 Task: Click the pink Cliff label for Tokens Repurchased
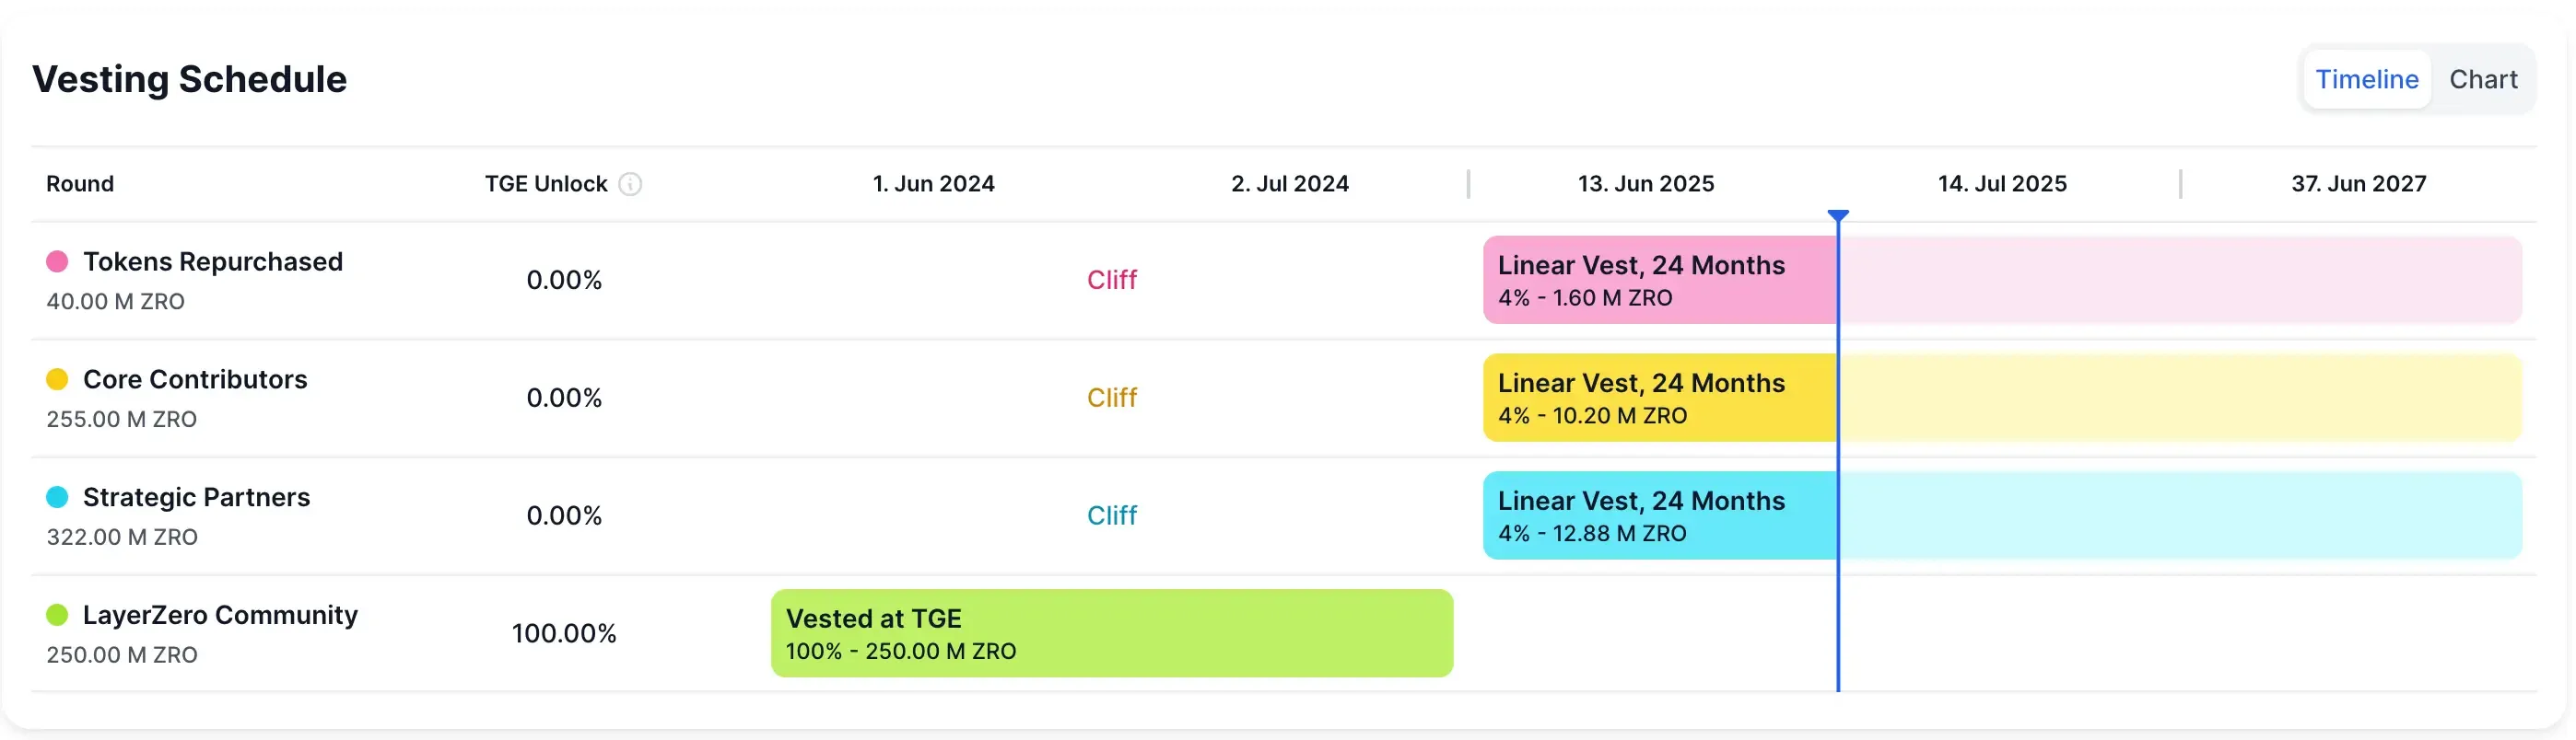tap(1112, 280)
